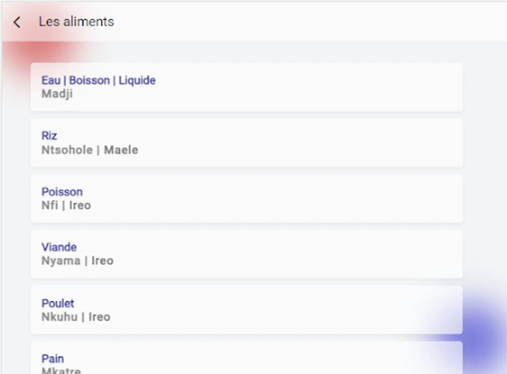The image size is (507, 374).
Task: Click the Eau | Boisson | Liquide heading
Action: [x=99, y=80]
